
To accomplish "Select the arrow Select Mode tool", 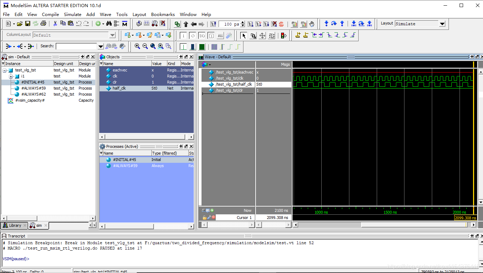I will click(x=243, y=36).
